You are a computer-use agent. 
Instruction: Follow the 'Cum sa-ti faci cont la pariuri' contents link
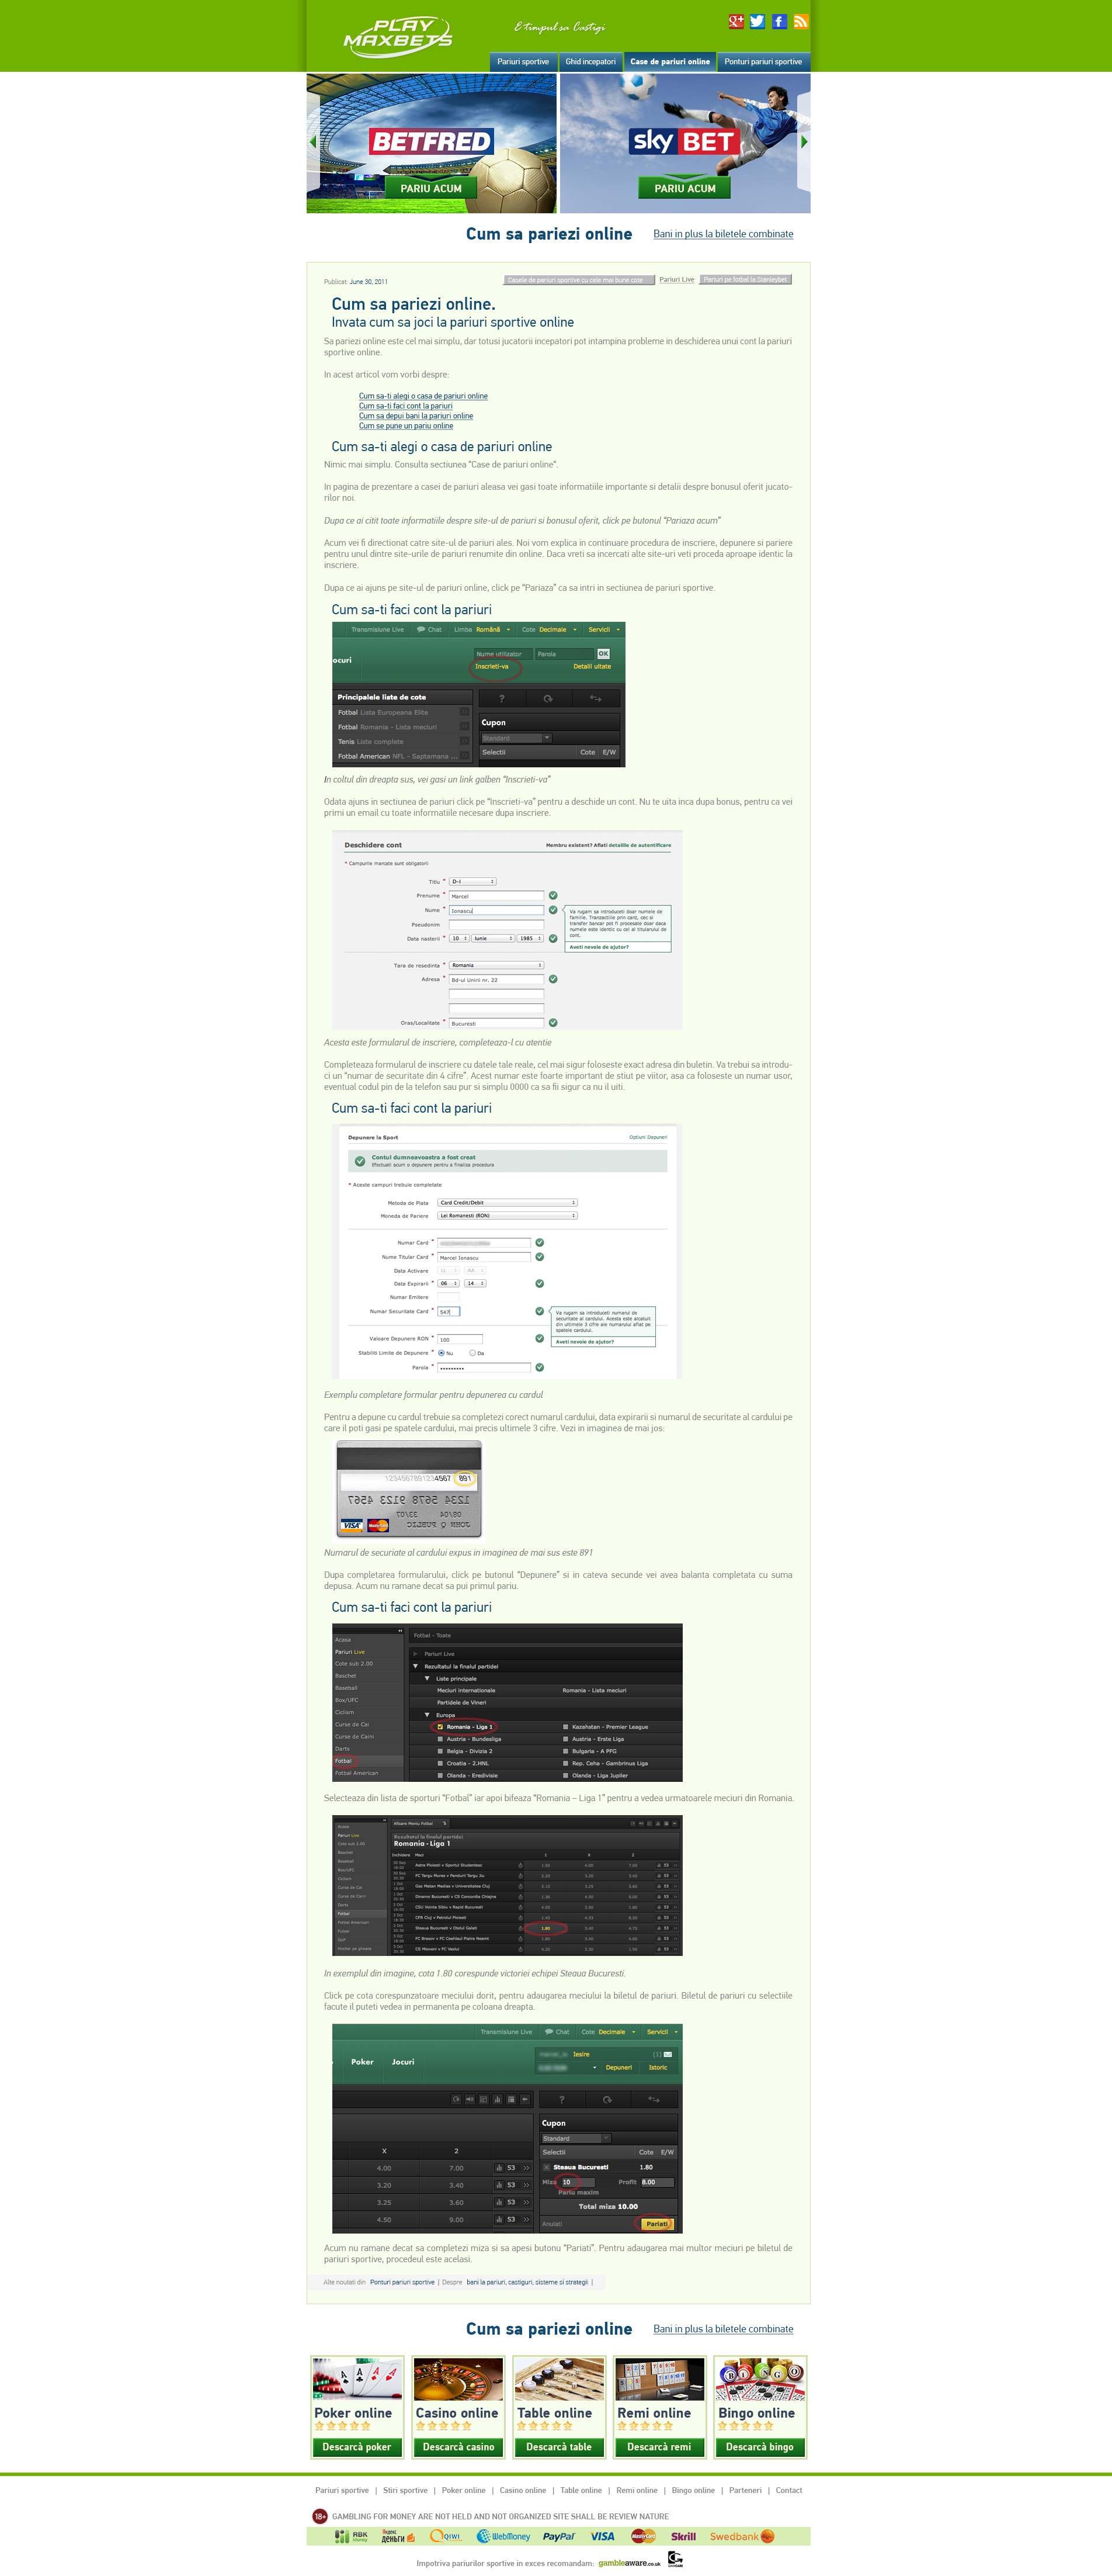click(406, 406)
